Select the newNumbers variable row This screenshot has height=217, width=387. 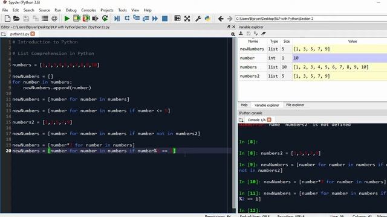click(x=313, y=49)
